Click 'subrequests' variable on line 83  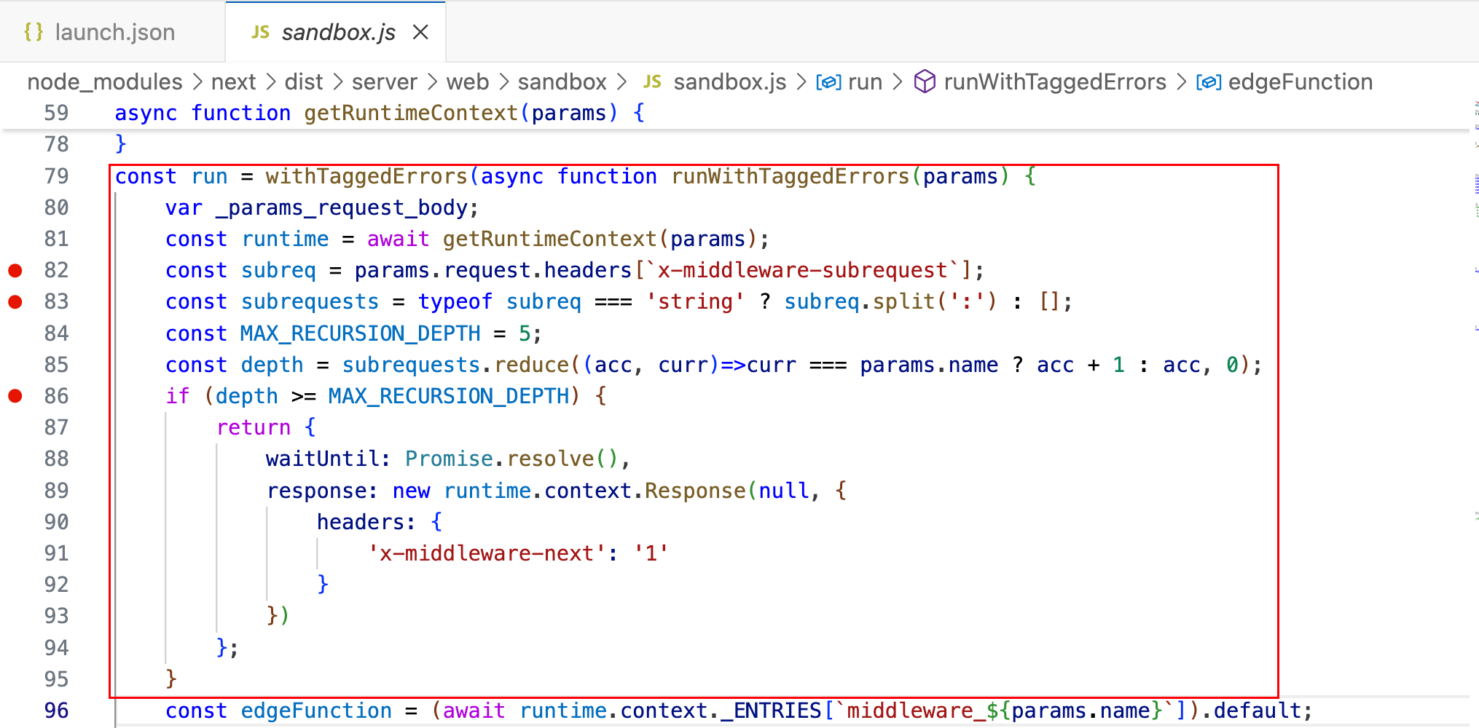[310, 301]
